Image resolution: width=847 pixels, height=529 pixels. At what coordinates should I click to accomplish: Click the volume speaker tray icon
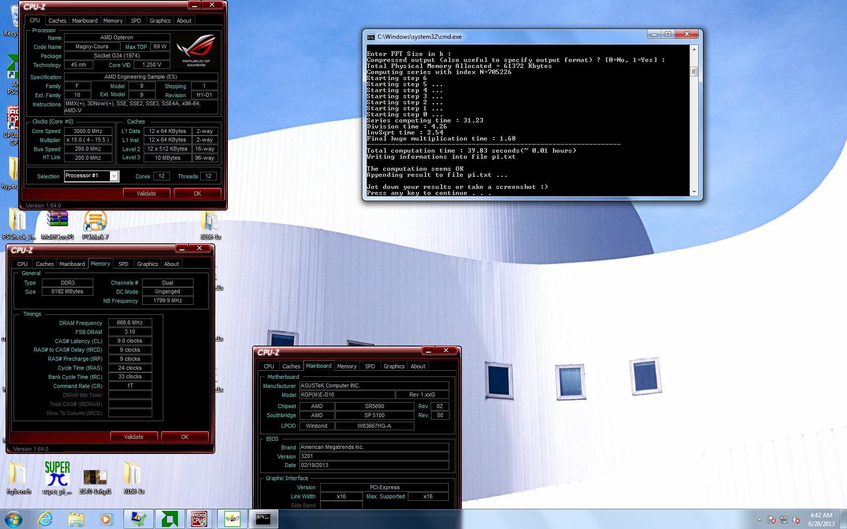[x=797, y=519]
